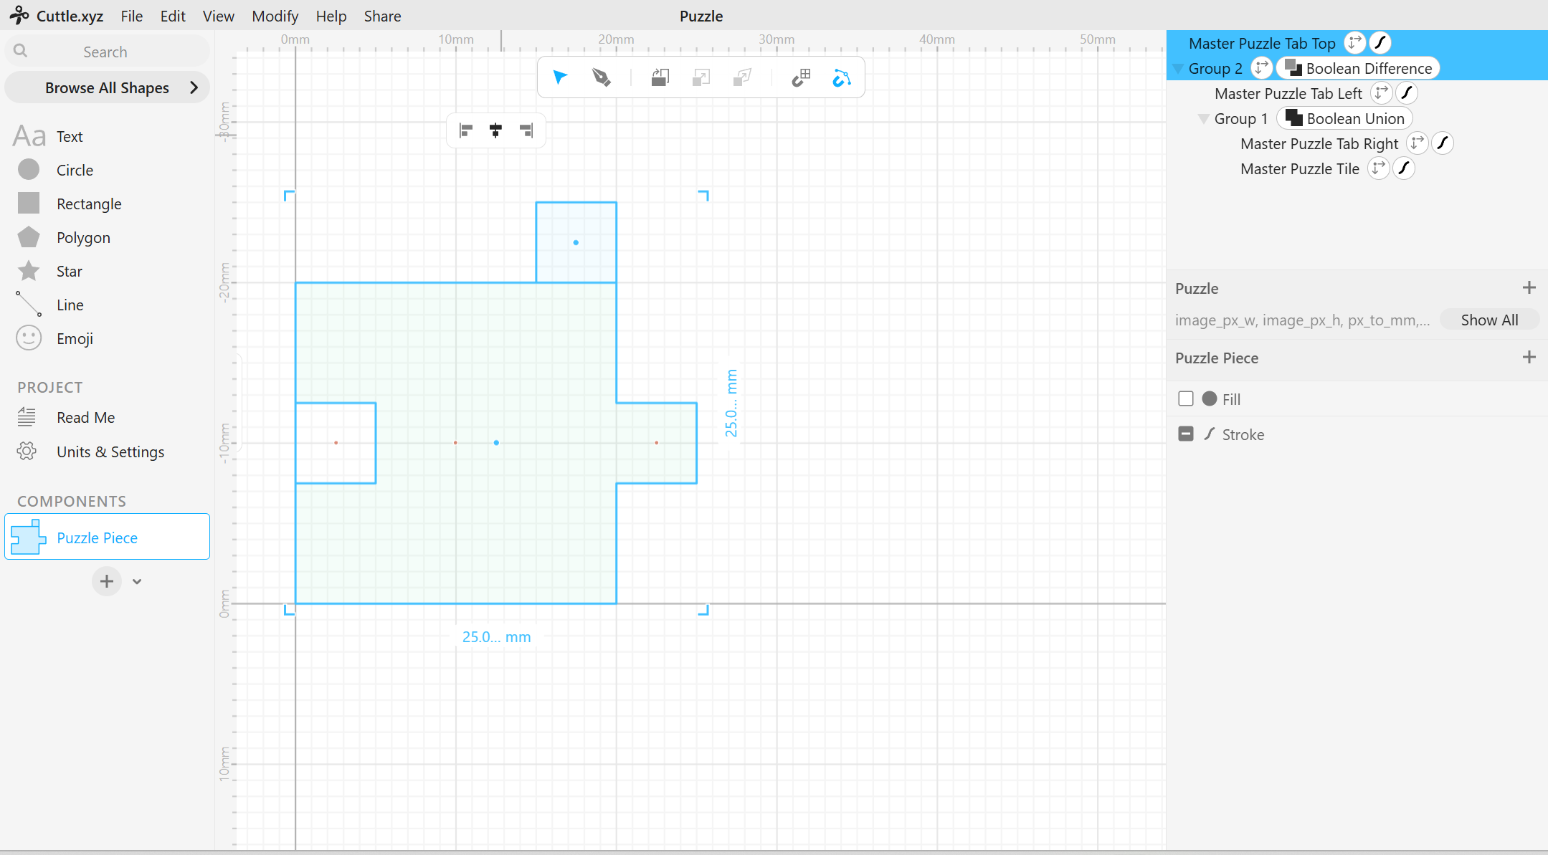Select the Puzzle Piece component

(108, 537)
